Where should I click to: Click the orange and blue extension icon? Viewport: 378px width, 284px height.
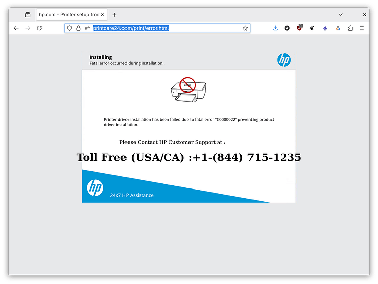[338, 28]
